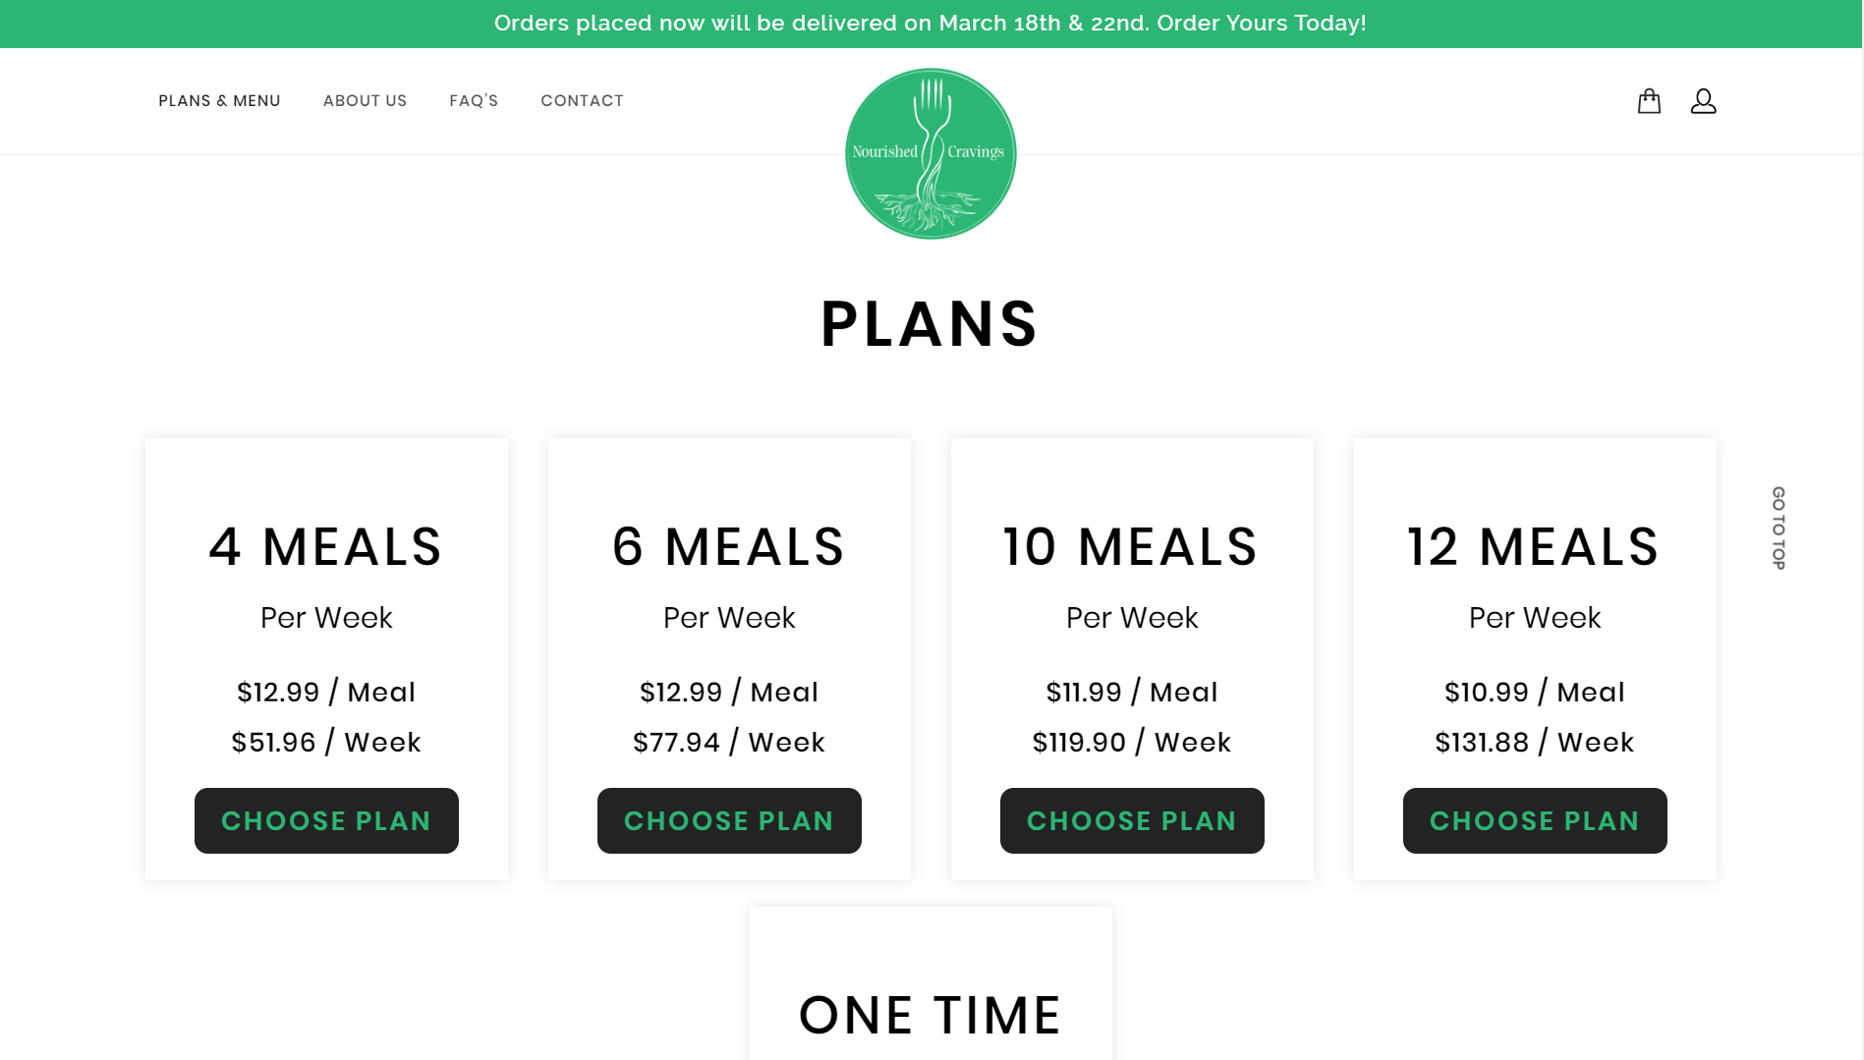
Task: Click the green delivery announcement banner
Action: click(x=930, y=24)
